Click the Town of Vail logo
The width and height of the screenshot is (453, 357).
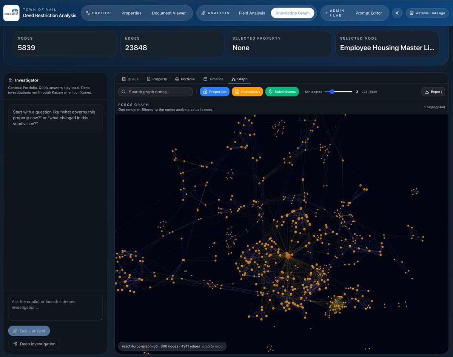(x=11, y=13)
